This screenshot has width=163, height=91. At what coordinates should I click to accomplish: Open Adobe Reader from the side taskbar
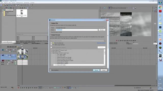[160, 11]
